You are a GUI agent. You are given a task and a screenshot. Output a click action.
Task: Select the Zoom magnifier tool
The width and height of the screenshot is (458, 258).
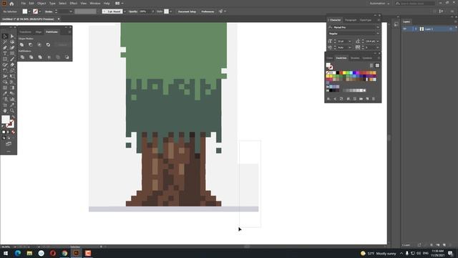(12, 111)
